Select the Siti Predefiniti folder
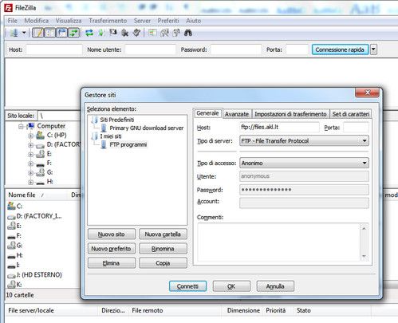This screenshot has width=398, height=323. tap(116, 120)
